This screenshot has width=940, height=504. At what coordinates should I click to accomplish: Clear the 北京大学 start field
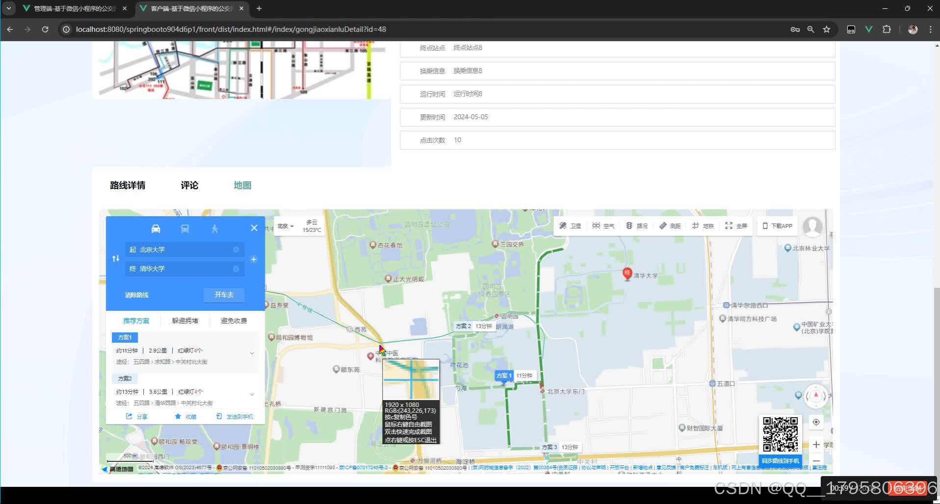[236, 250]
